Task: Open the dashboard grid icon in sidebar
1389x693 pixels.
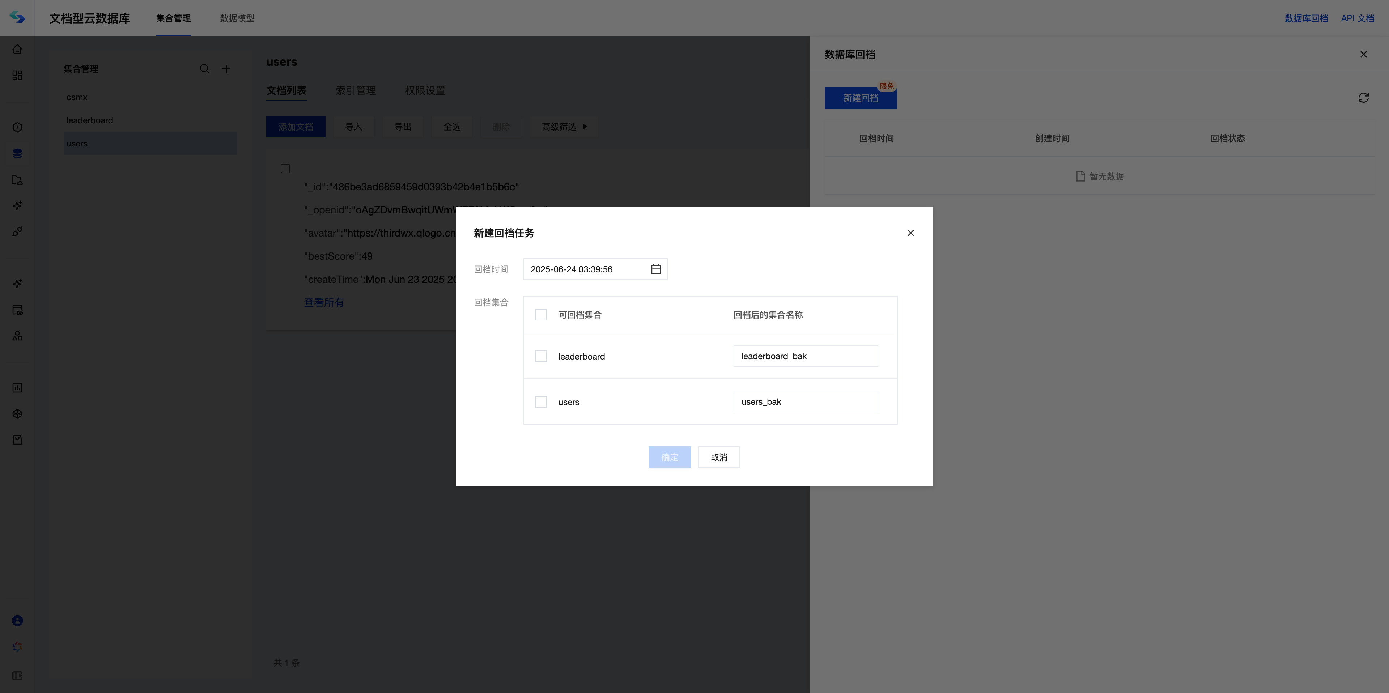Action: tap(17, 75)
